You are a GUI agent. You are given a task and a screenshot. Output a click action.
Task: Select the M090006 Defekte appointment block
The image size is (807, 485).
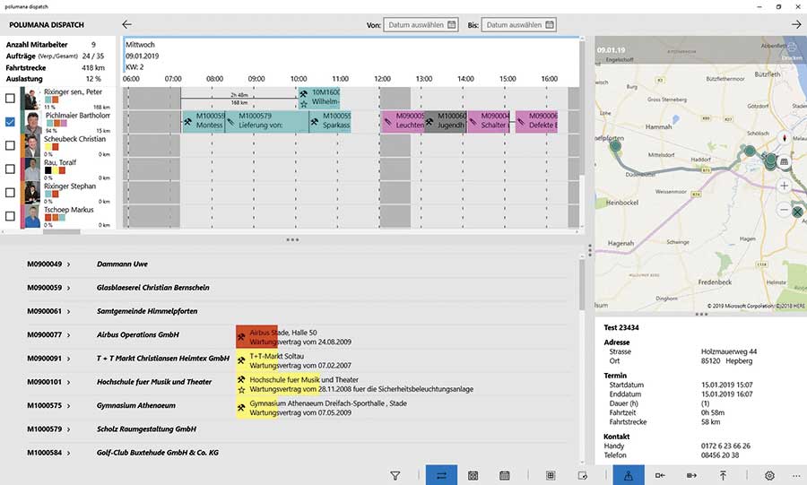(536, 121)
